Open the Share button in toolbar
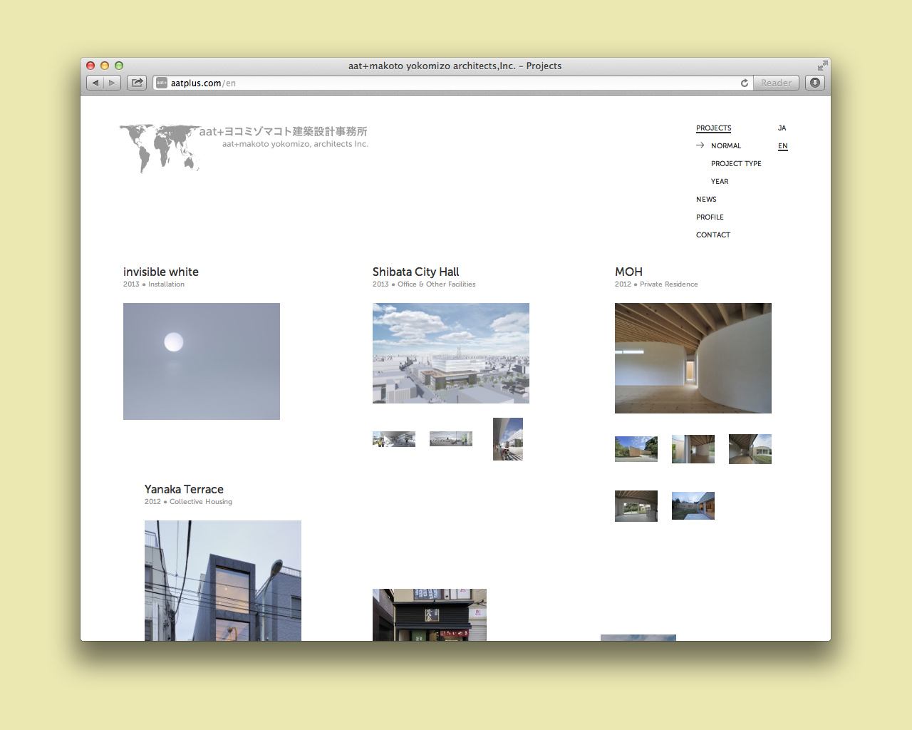This screenshot has width=912, height=730. click(x=137, y=83)
